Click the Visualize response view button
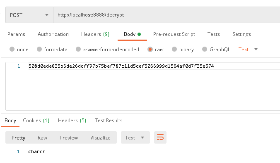The image size is (280, 163). pyautogui.click(x=100, y=137)
